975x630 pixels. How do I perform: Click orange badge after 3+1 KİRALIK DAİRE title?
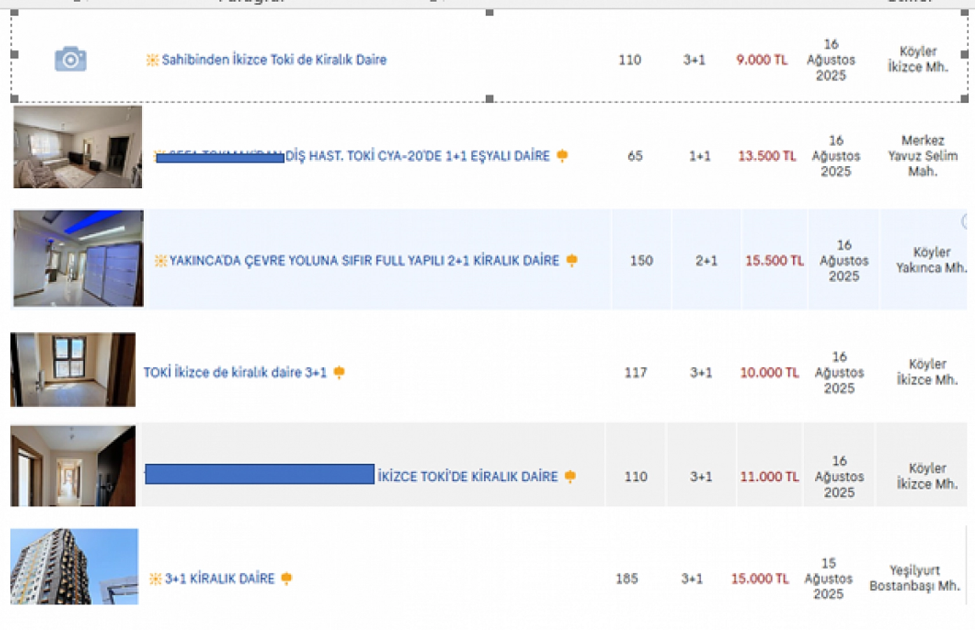[x=286, y=578]
